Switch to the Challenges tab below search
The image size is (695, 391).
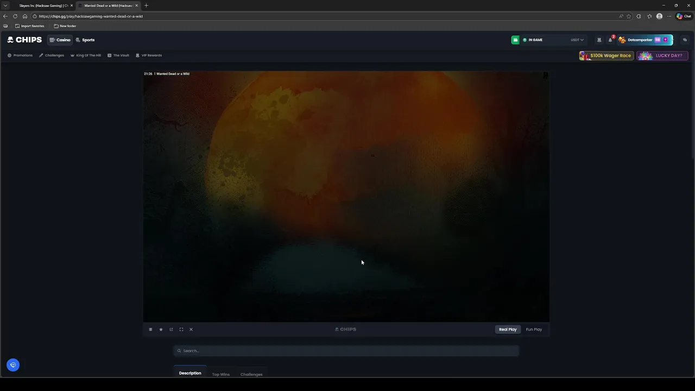(x=251, y=374)
